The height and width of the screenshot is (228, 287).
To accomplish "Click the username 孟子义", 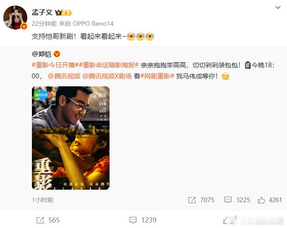I will point(42,12).
